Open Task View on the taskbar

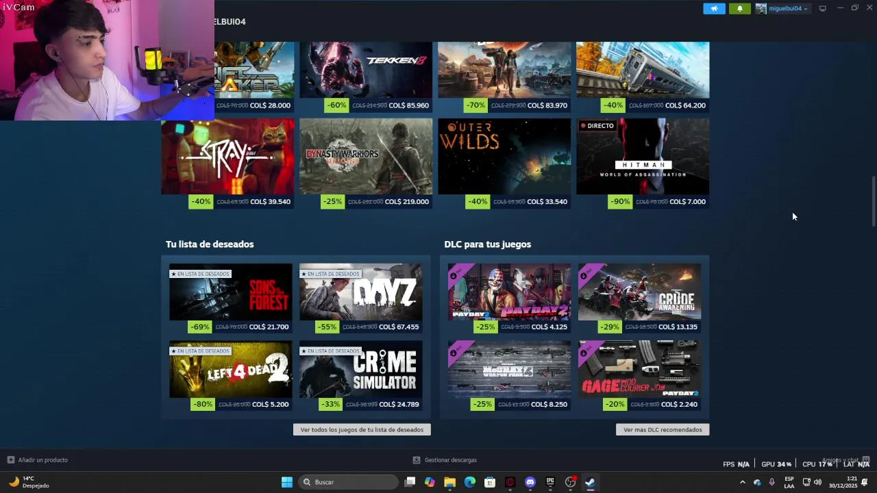[x=410, y=482]
